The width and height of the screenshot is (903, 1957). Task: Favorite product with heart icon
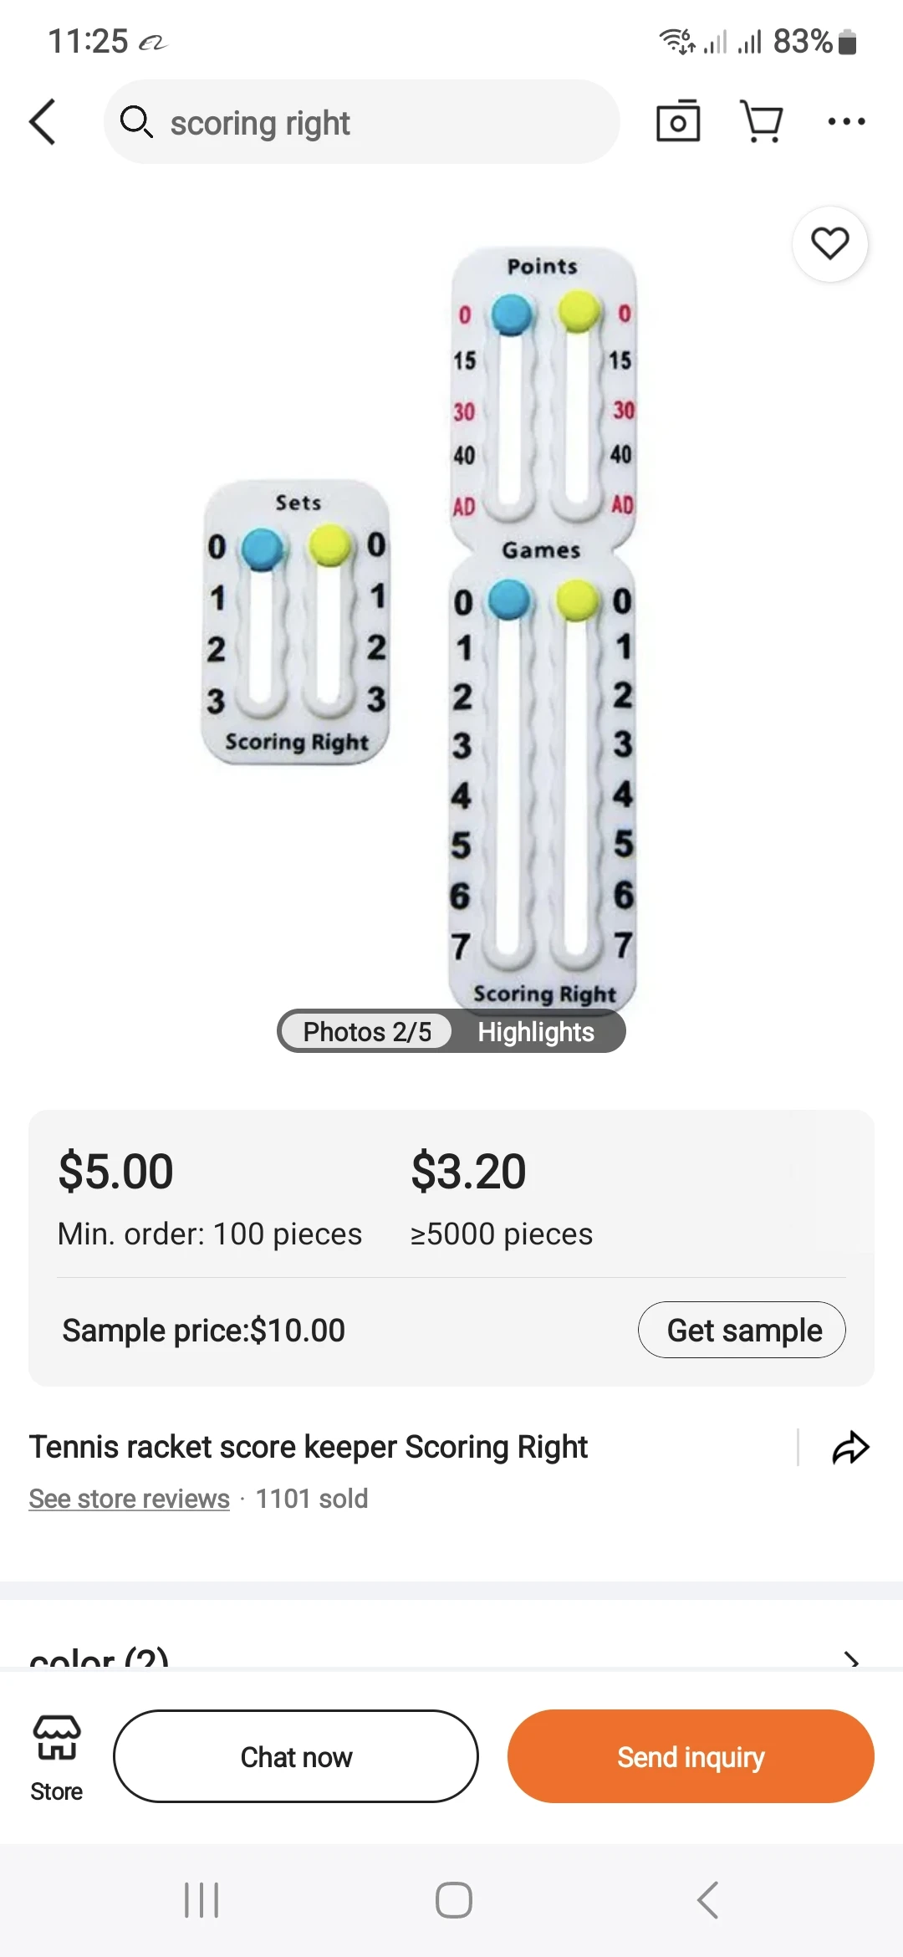point(829,244)
